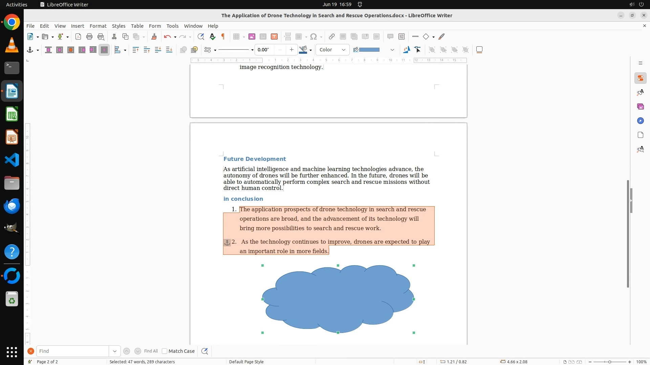Click the blue fill color swatch

(369, 50)
